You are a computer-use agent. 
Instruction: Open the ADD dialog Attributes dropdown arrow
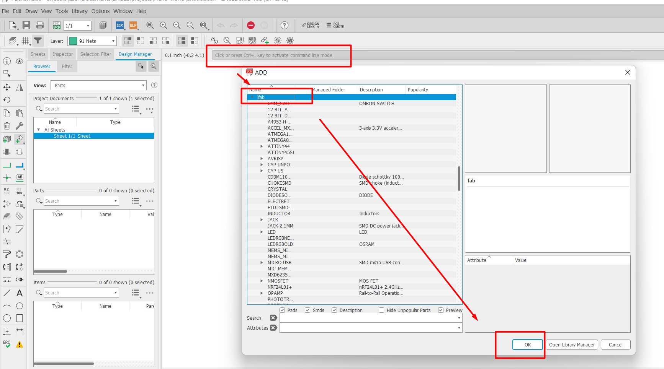point(459,328)
